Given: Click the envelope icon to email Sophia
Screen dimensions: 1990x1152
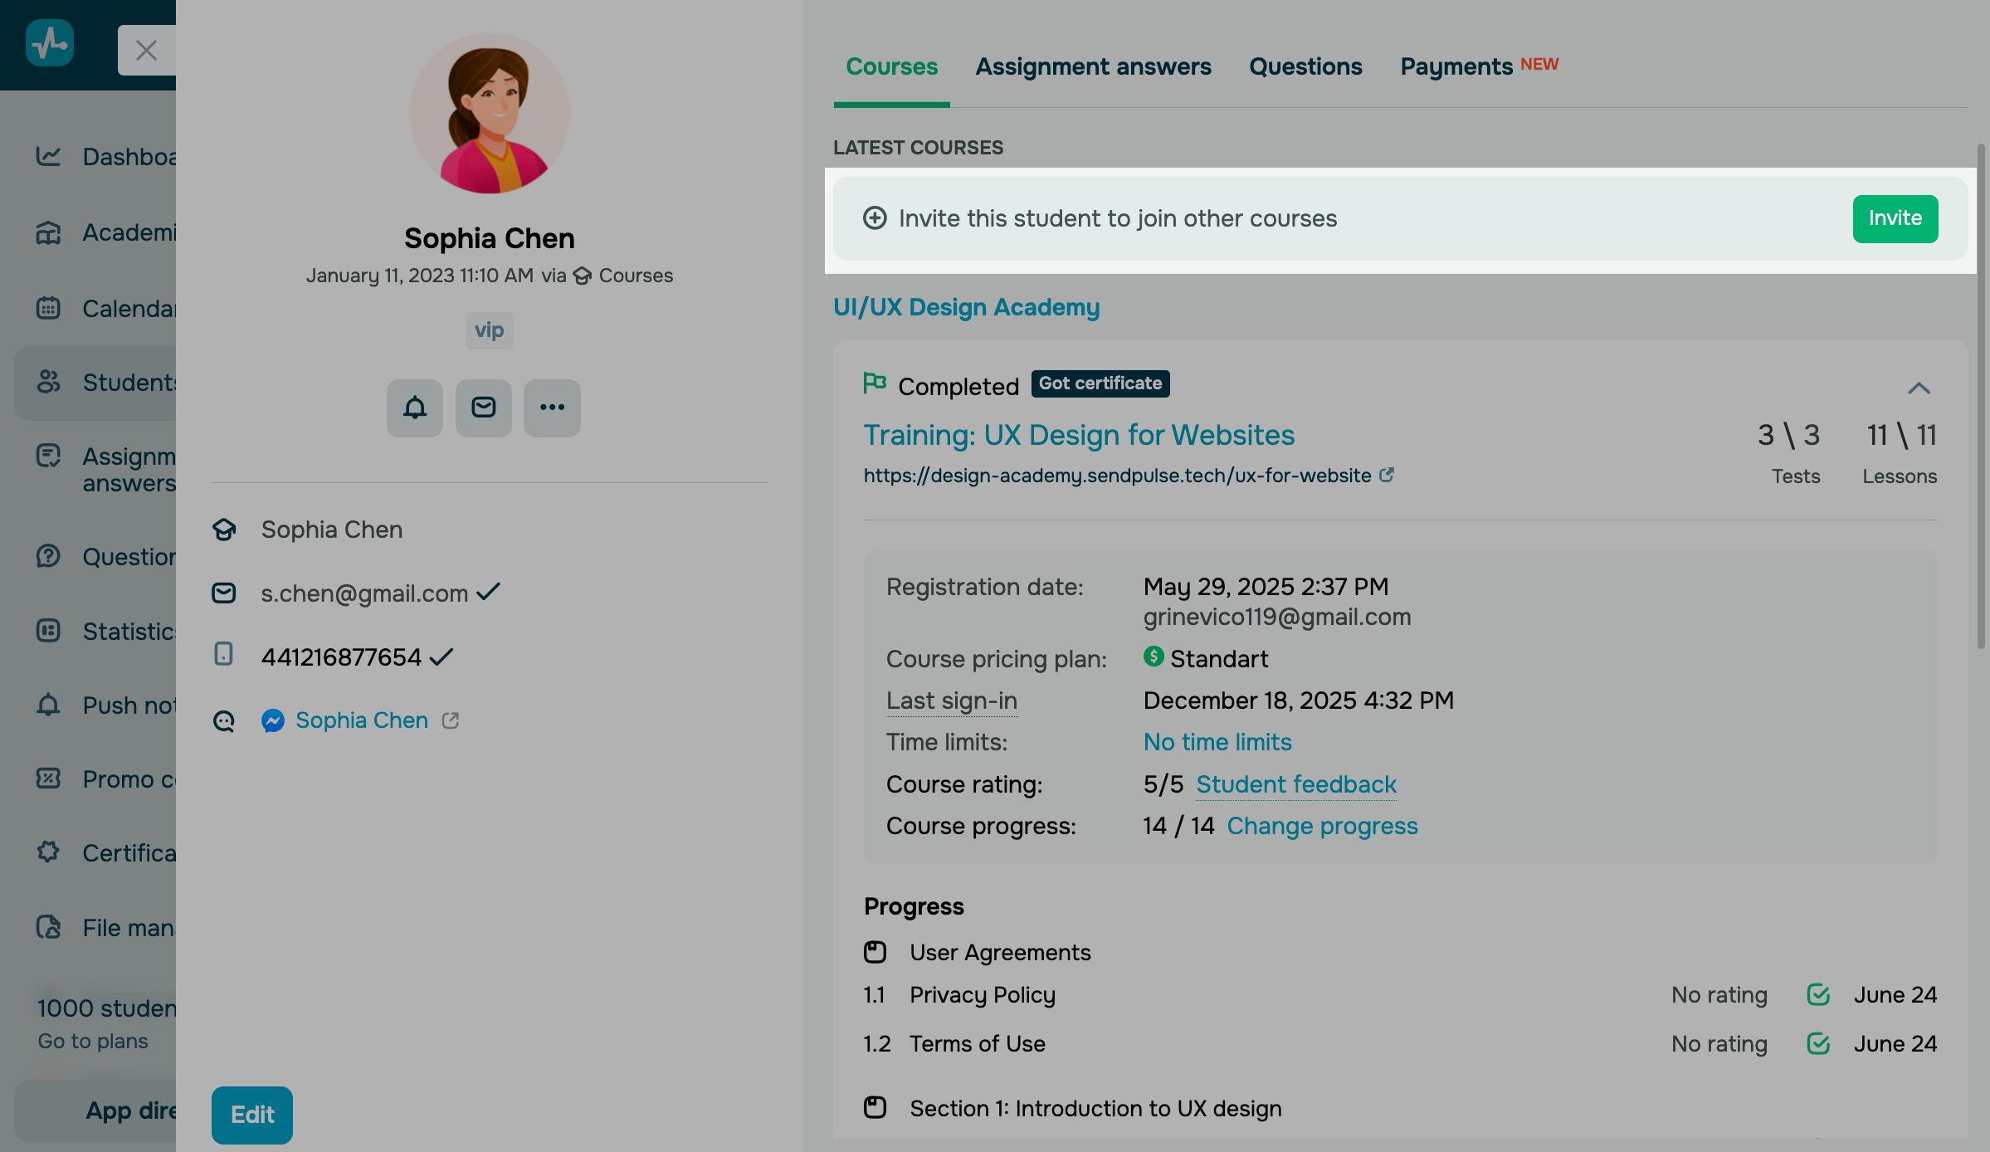Looking at the screenshot, I should point(483,408).
